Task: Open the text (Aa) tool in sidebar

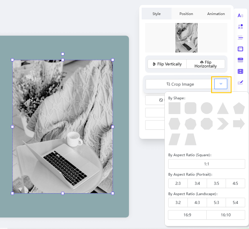Action: (x=240, y=16)
